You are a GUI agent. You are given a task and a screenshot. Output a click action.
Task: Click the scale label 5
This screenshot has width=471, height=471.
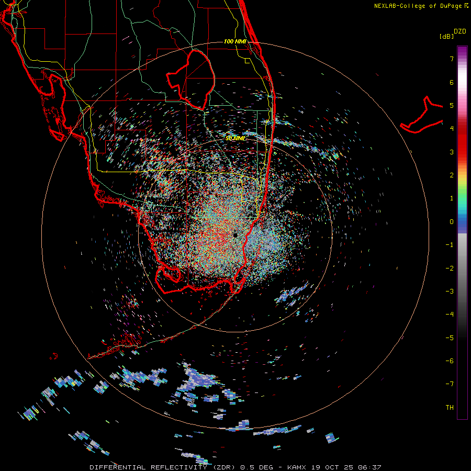click(452, 106)
